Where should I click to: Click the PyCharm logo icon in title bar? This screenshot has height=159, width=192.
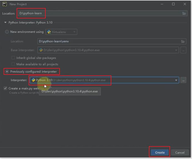(x=4, y=4)
